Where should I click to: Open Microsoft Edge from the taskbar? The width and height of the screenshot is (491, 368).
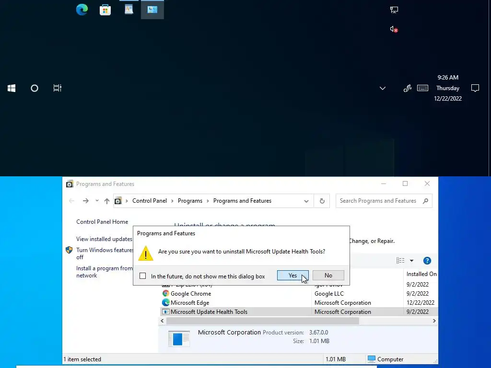pos(82,10)
